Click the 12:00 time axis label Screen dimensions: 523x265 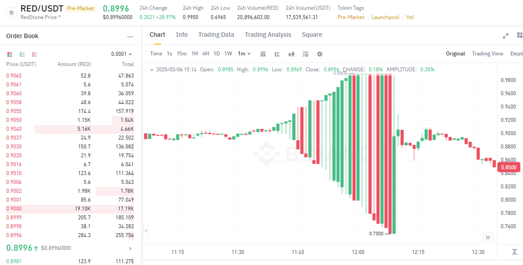click(358, 252)
